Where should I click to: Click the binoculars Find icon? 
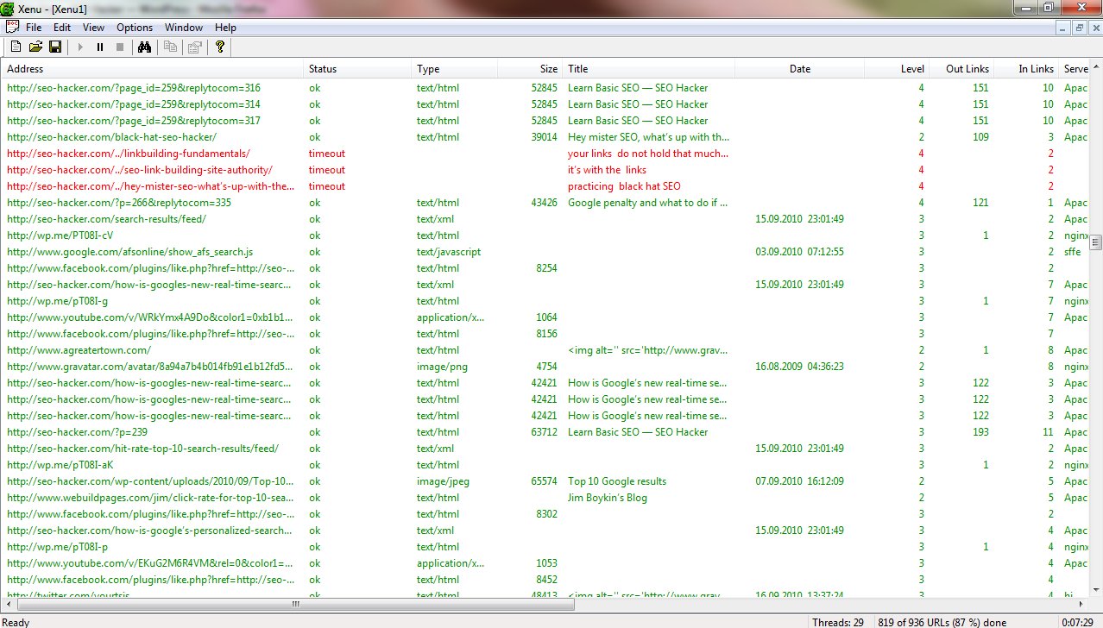tap(144, 47)
